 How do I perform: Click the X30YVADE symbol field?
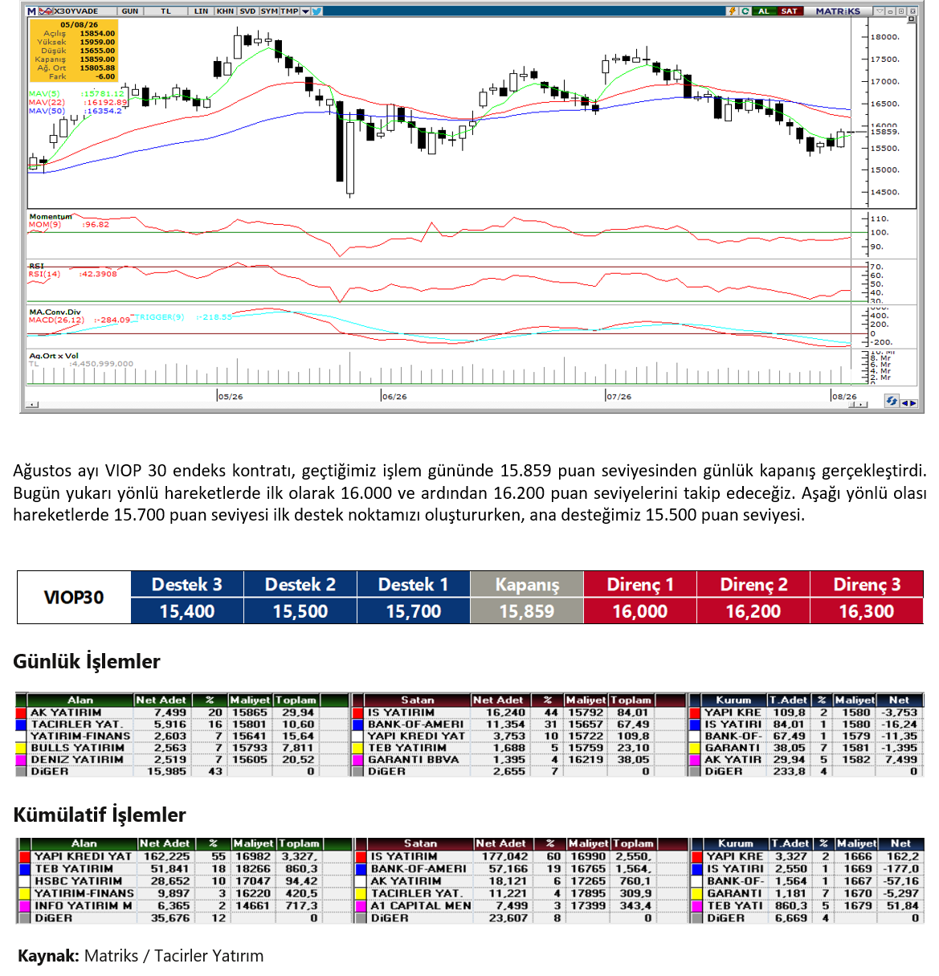84,11
